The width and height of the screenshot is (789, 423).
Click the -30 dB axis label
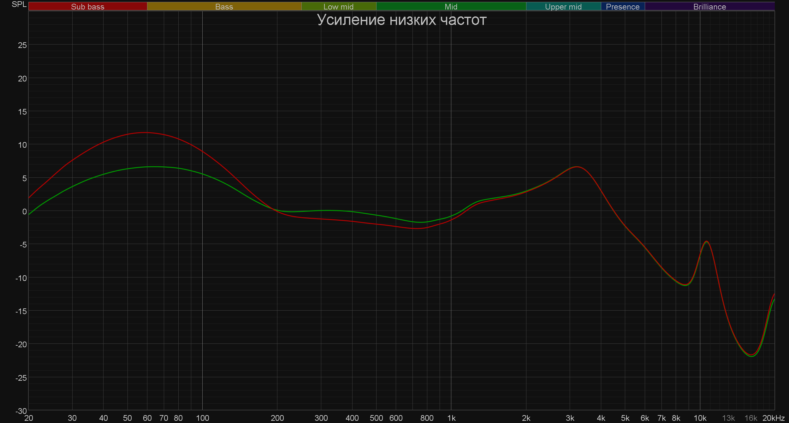(21, 411)
